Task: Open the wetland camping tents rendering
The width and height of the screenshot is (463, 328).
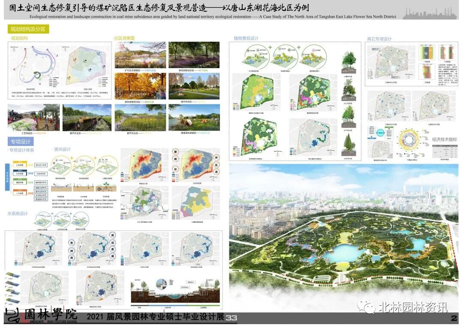Action: click(194, 117)
